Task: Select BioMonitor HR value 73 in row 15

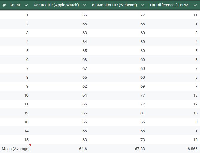Action: click(143, 140)
